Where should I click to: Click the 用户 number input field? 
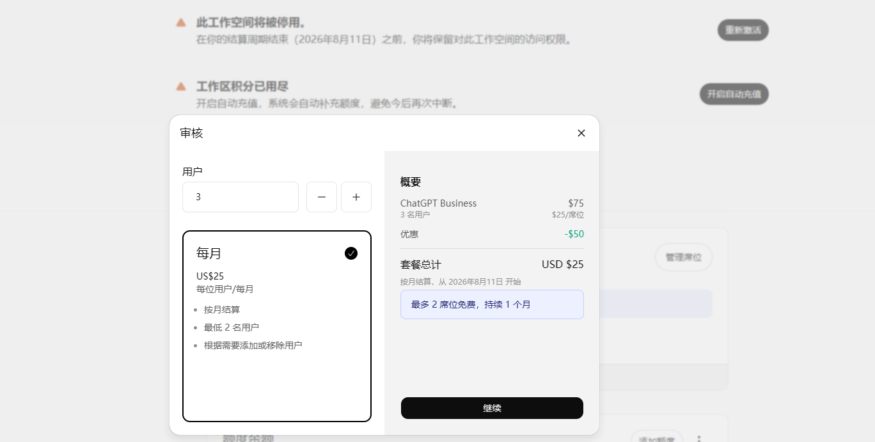(240, 197)
